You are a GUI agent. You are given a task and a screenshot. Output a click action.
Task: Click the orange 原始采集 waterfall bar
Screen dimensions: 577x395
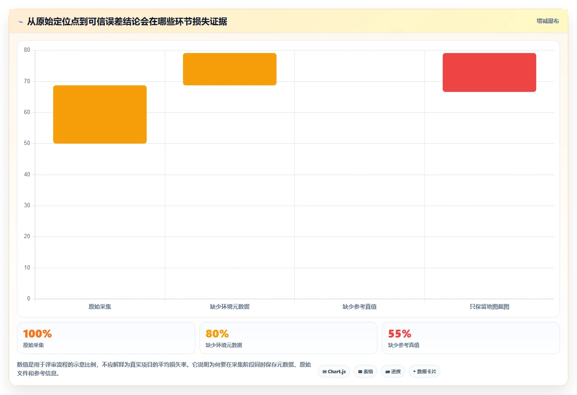[100, 115]
